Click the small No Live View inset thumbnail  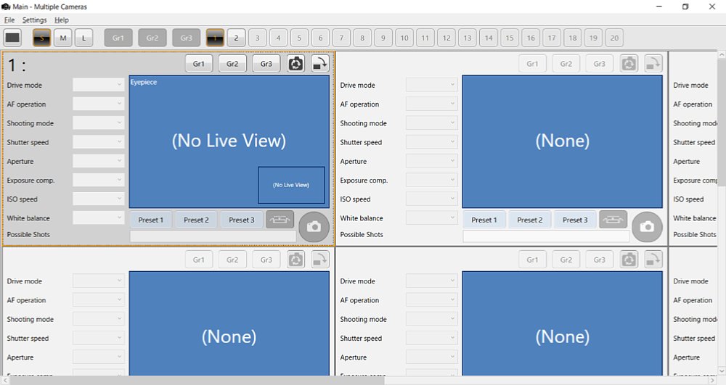point(291,185)
